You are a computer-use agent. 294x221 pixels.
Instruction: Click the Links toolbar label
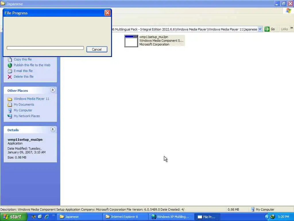click(x=285, y=29)
